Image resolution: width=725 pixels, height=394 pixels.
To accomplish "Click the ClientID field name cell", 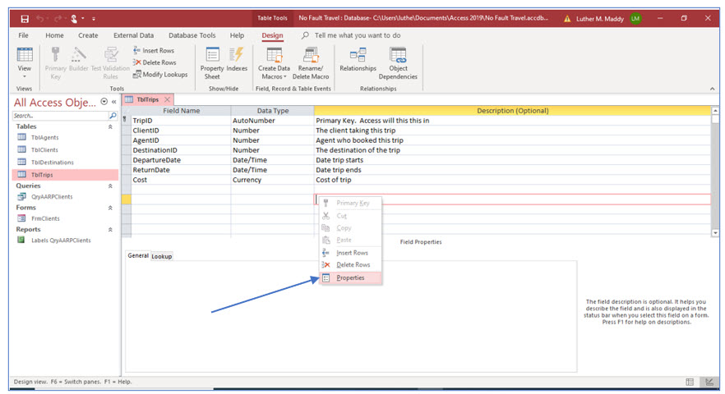I will [x=181, y=131].
